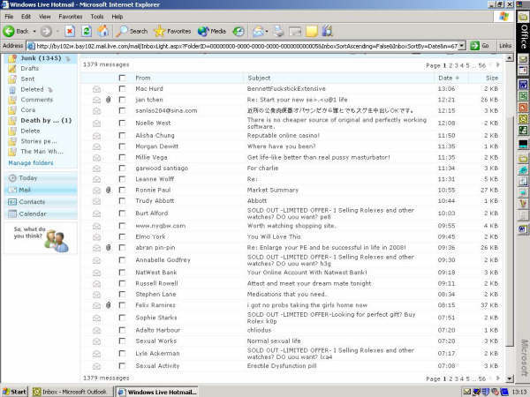Click the Today clock icon

pyautogui.click(x=12, y=178)
